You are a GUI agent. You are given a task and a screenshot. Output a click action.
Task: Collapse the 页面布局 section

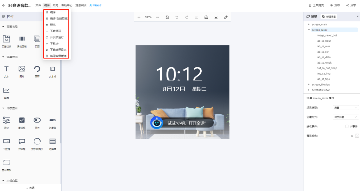[3, 27]
